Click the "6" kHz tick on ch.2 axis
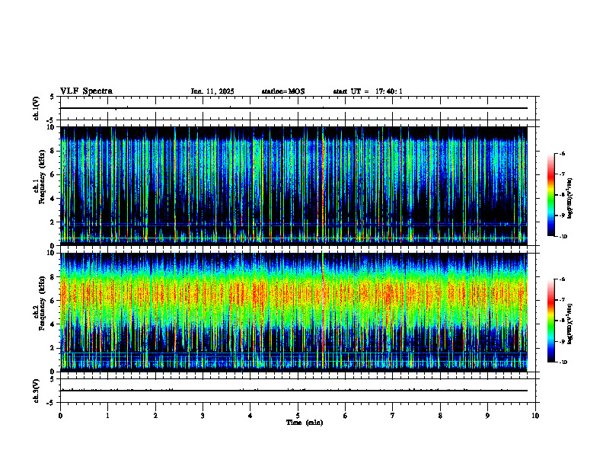This screenshot has width=603, height=466. click(x=53, y=301)
